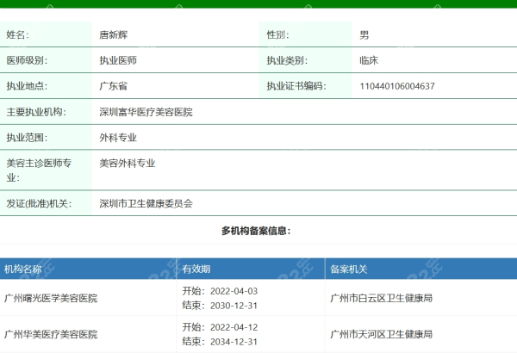
Task: Click the 美容外科专业 specialty value
Action: 127,162
